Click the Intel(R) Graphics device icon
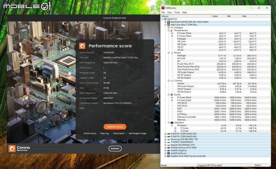 (168, 151)
